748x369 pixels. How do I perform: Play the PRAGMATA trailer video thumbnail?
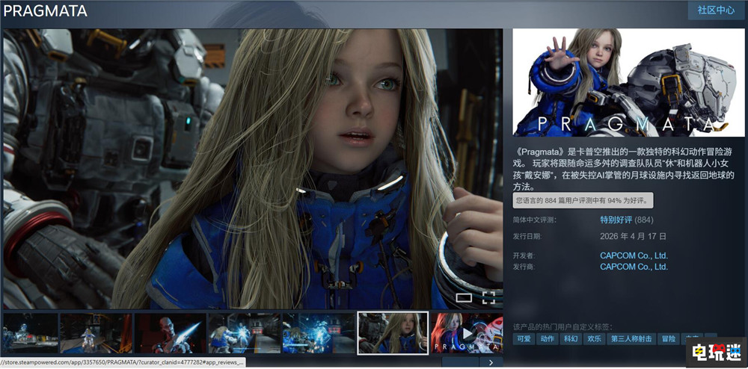(x=466, y=332)
